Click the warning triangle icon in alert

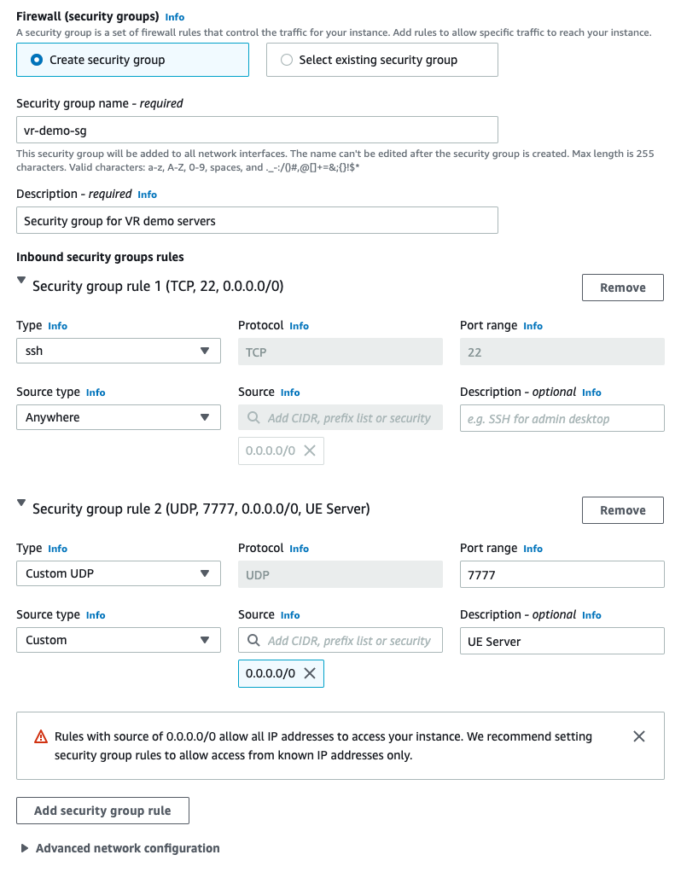[41, 736]
